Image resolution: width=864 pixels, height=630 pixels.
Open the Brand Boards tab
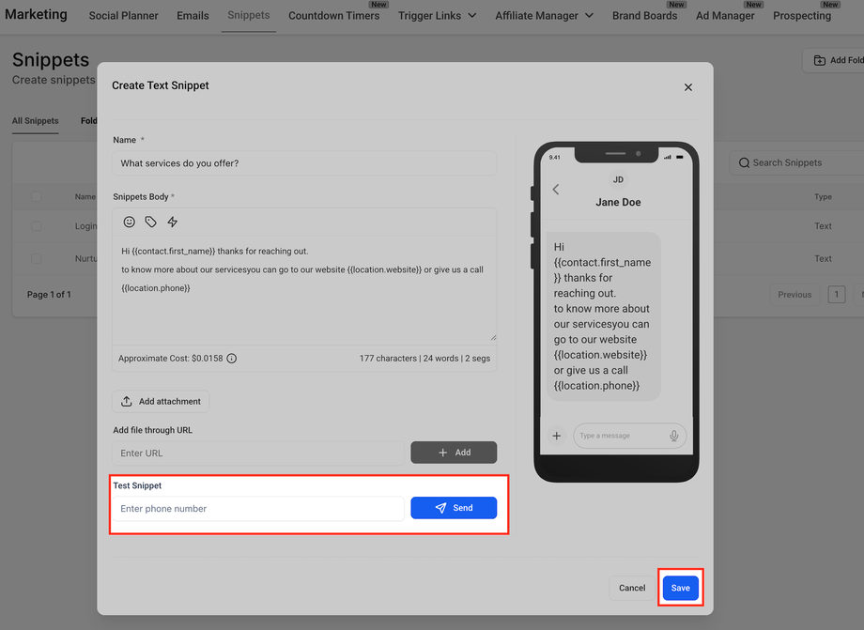(x=644, y=16)
